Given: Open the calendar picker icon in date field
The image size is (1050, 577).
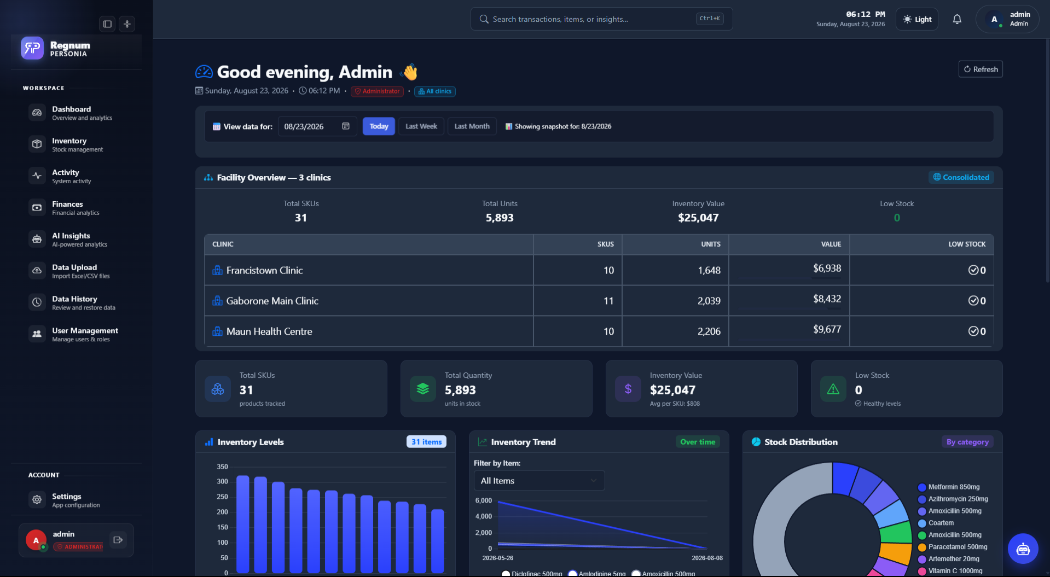Looking at the screenshot, I should 346,126.
